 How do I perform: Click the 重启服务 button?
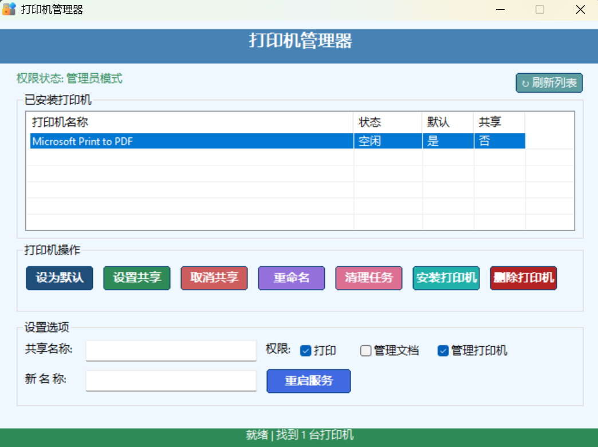click(x=308, y=381)
